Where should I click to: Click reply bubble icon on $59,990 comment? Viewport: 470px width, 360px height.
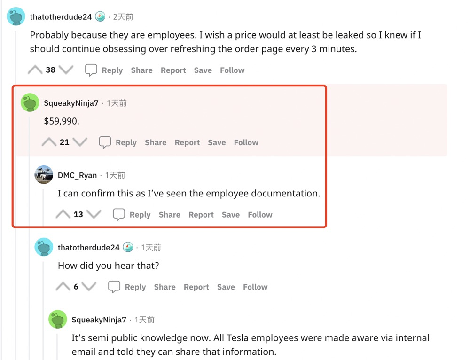pos(105,142)
